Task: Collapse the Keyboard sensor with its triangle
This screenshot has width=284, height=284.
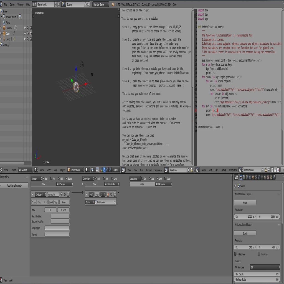Action: point(32,194)
